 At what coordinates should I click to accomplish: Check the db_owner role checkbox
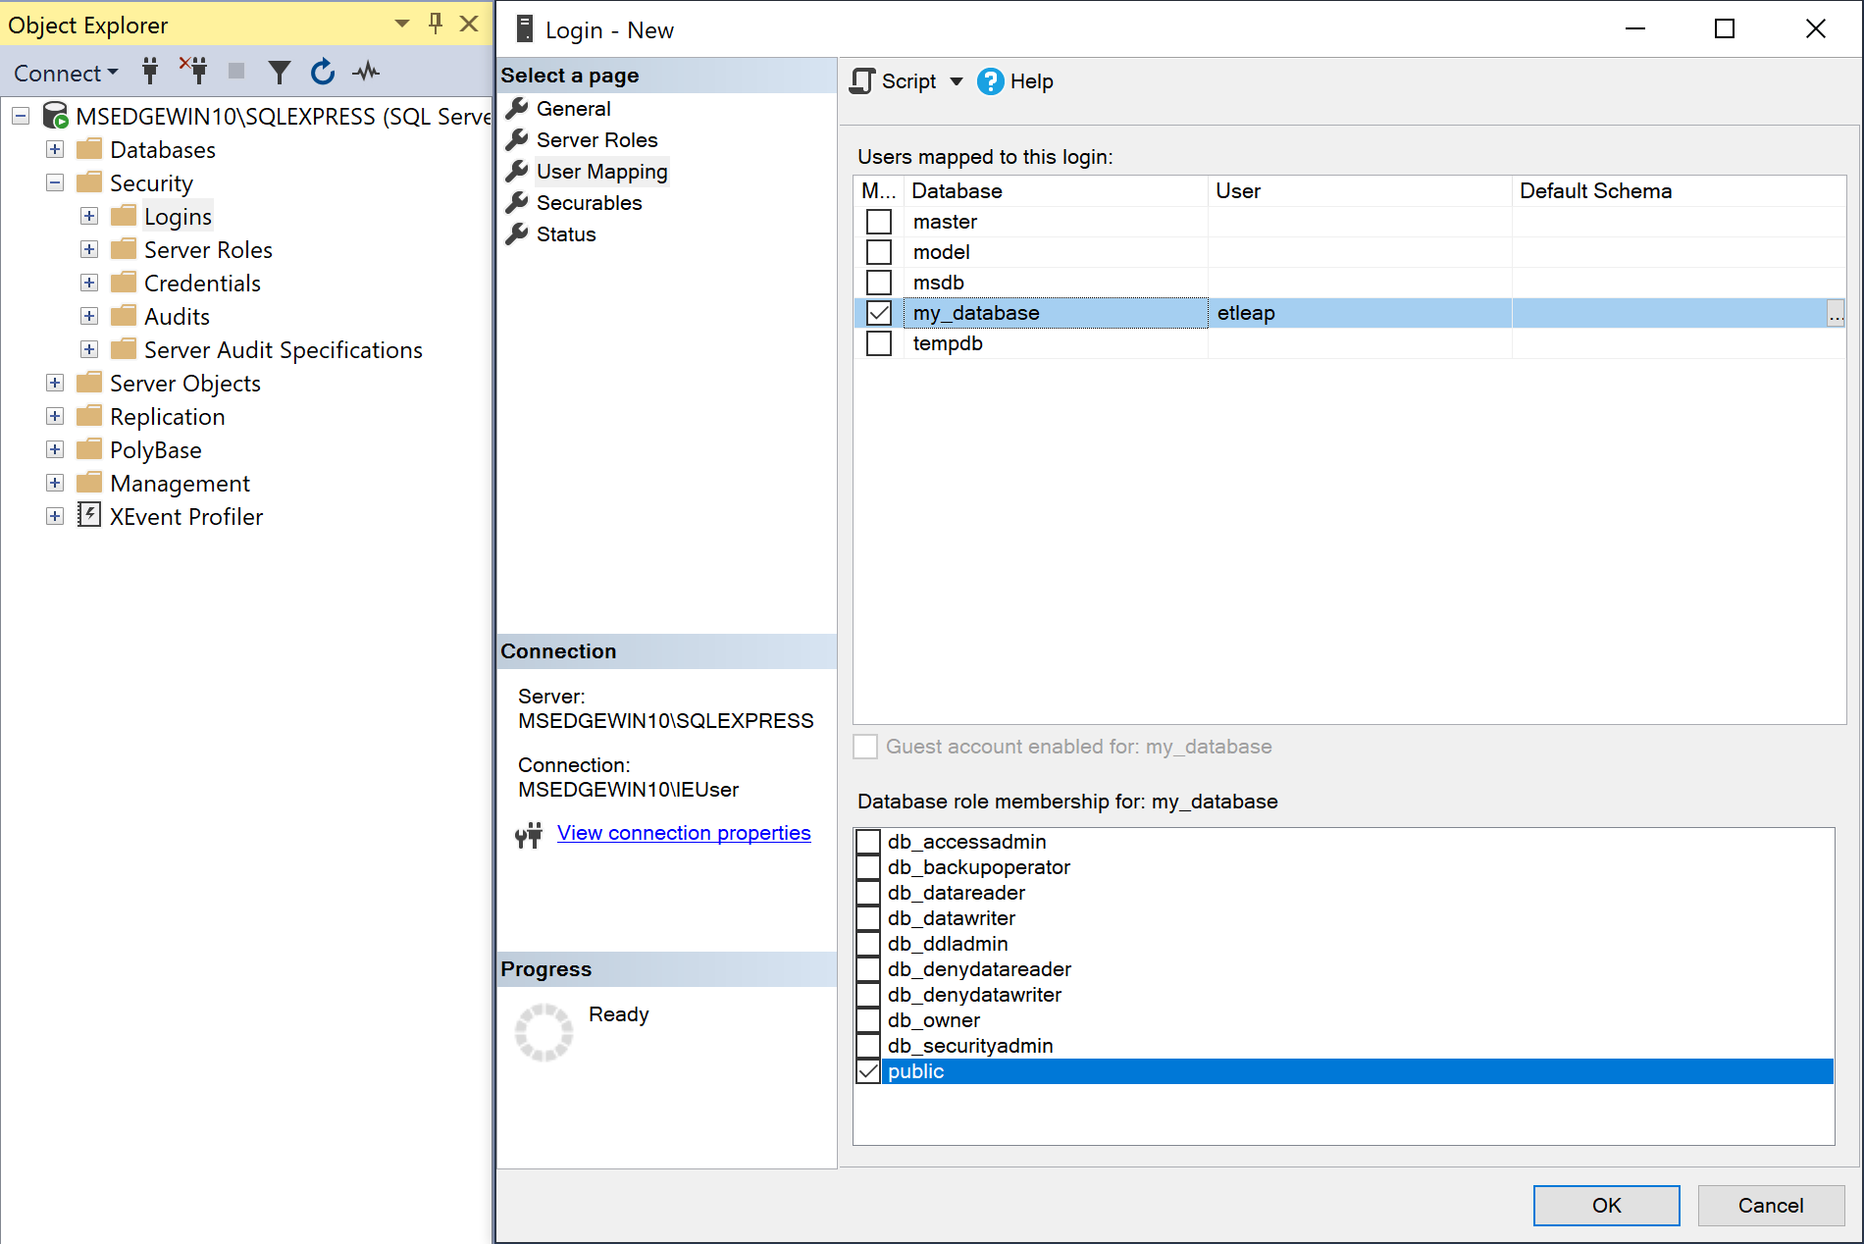pyautogui.click(x=867, y=1020)
